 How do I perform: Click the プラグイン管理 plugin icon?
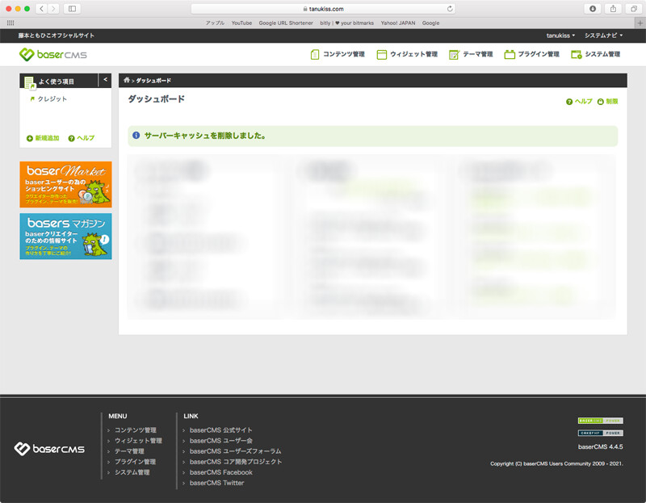click(510, 54)
